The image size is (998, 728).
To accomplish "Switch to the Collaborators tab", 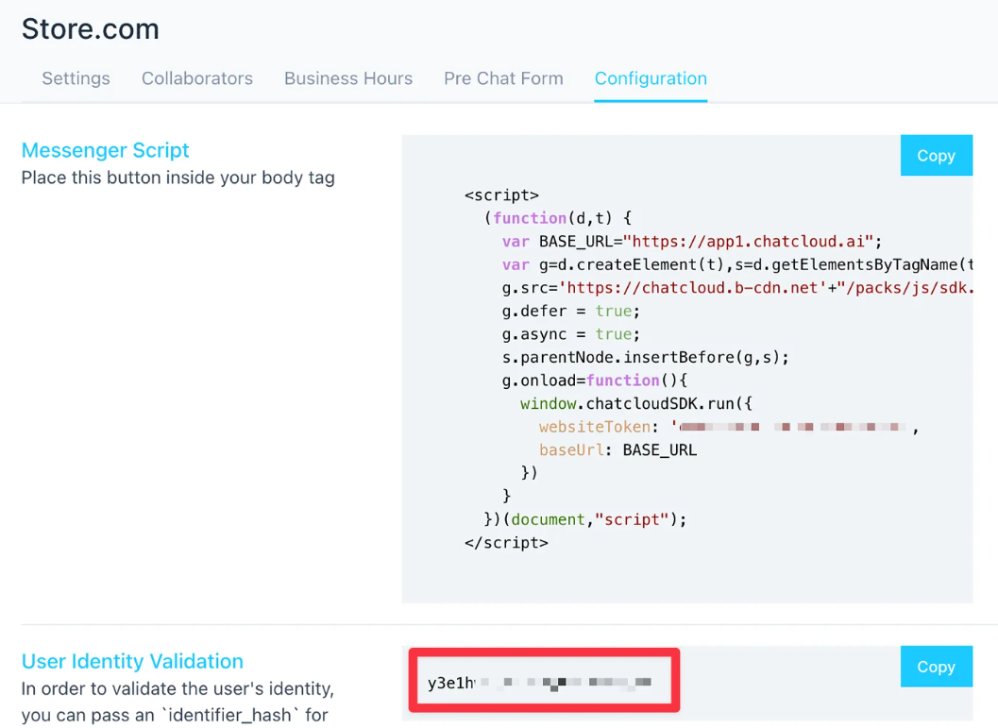I will click(x=196, y=78).
